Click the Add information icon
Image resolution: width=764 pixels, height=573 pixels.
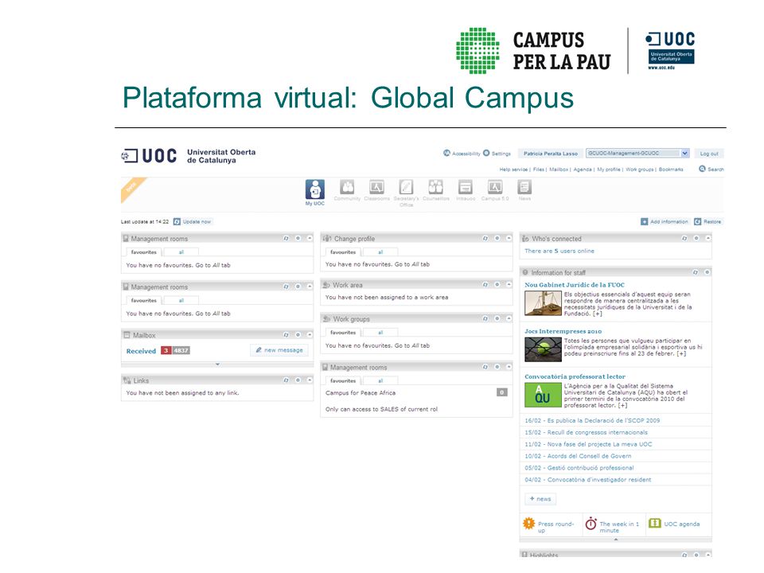point(644,222)
